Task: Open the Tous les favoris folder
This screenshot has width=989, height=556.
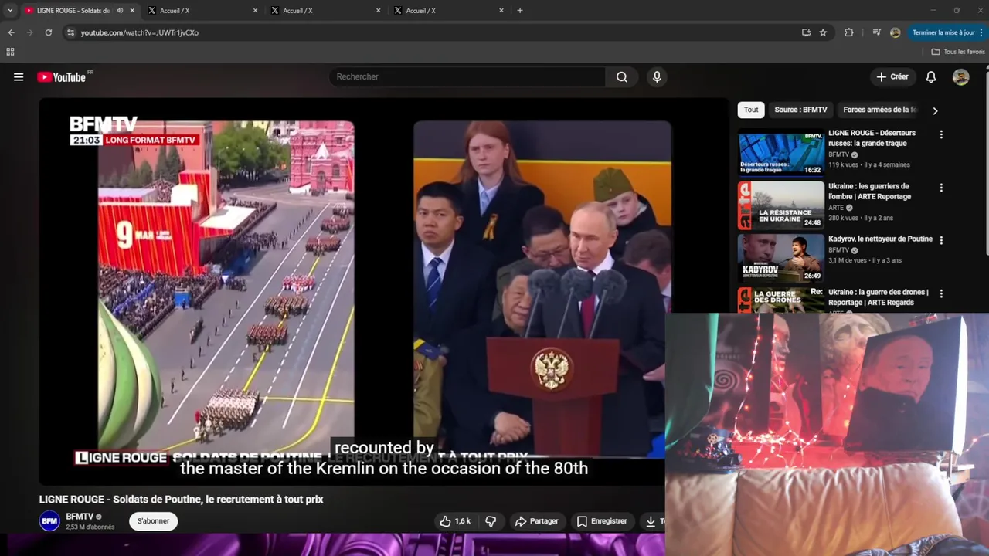Action: pyautogui.click(x=958, y=52)
